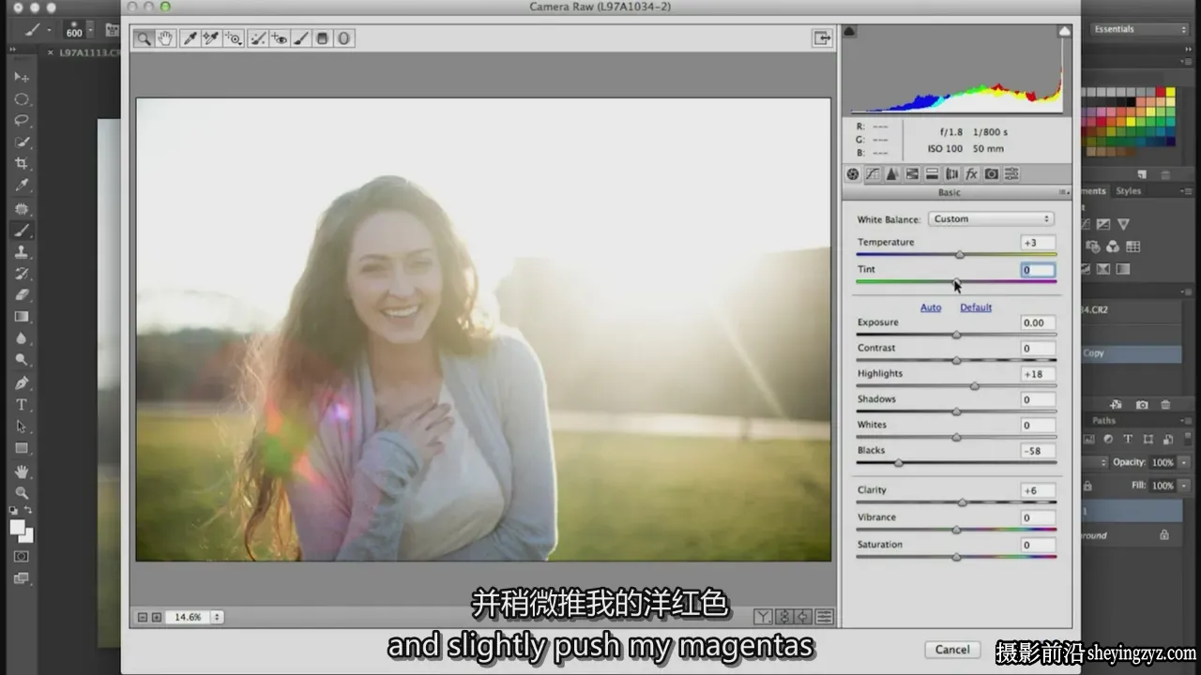Select Type tool in Photoshop toolbar
The image size is (1201, 675).
click(21, 405)
